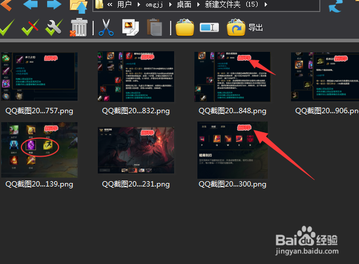Paste with the clipboard icon
Screen dimensions: 359x264
[x=154, y=27]
